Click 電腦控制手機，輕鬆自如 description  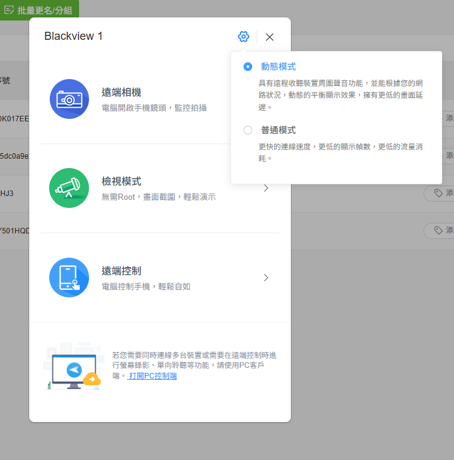[x=146, y=286]
